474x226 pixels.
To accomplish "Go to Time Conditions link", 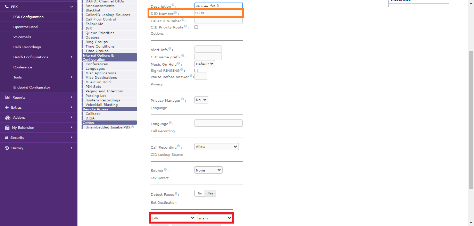I will tap(100, 47).
